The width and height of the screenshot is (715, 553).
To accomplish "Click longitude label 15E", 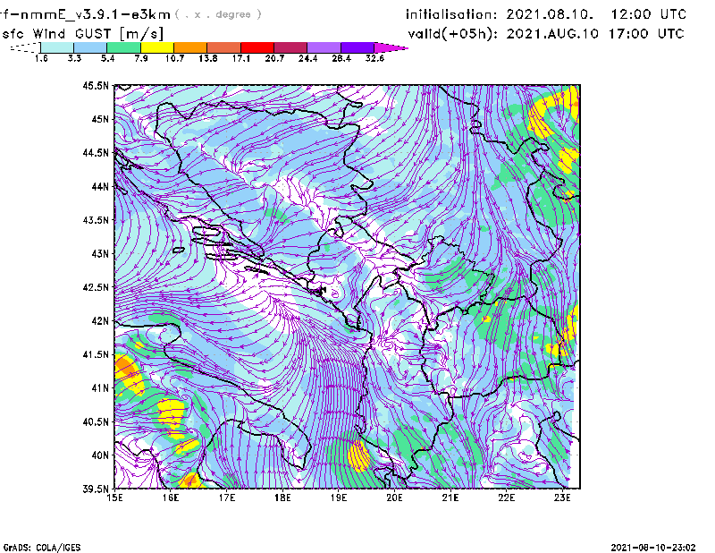I will (114, 498).
